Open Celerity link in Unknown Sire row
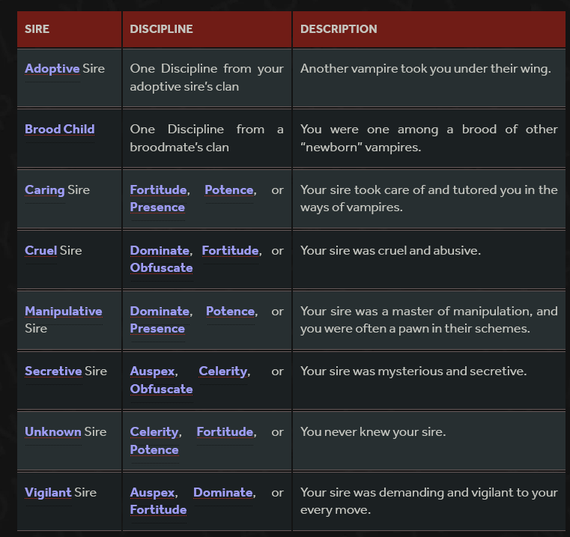This screenshot has height=537, width=570. click(x=154, y=432)
